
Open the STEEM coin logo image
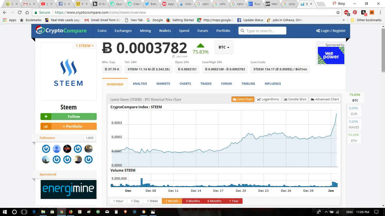[x=68, y=73]
